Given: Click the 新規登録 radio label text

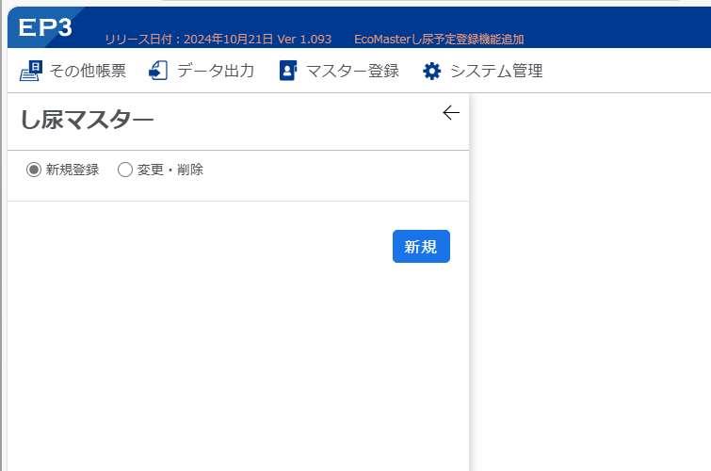Looking at the screenshot, I should 73,170.
